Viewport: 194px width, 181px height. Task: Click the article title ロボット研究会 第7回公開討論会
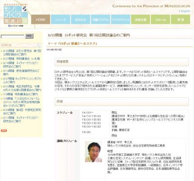tap(89, 35)
